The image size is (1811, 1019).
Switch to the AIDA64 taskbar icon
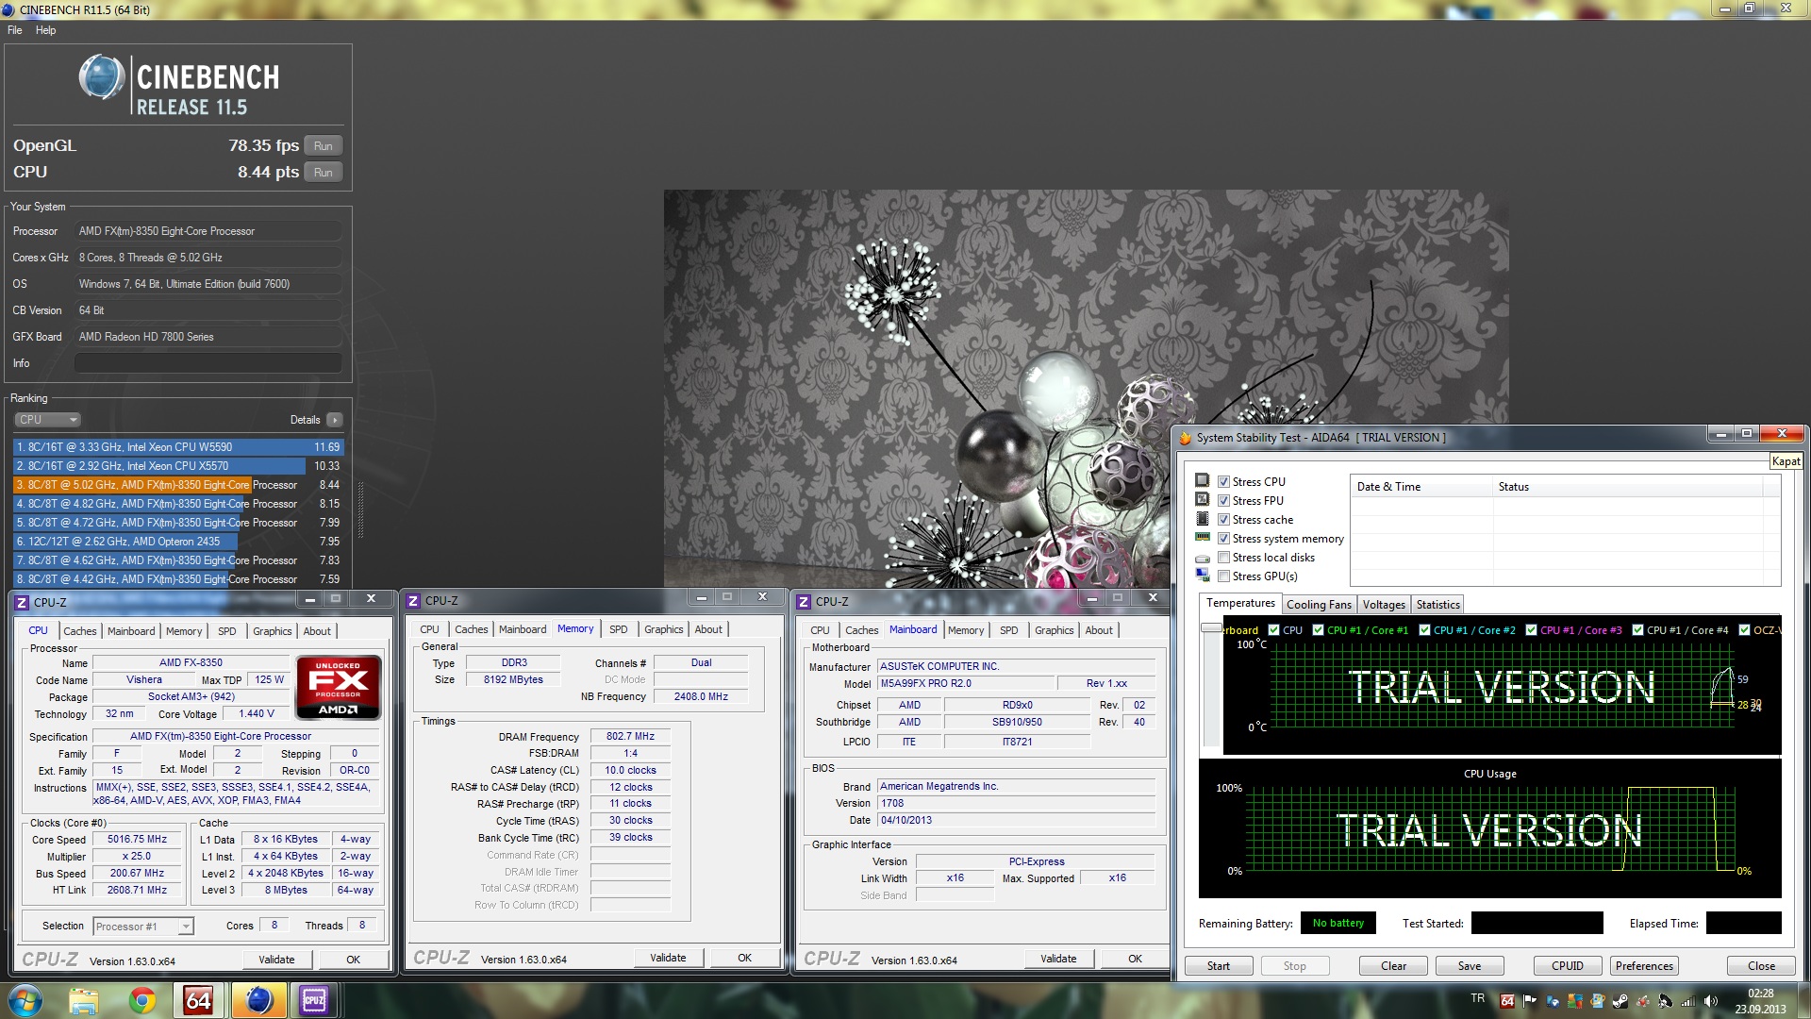[x=198, y=1000]
